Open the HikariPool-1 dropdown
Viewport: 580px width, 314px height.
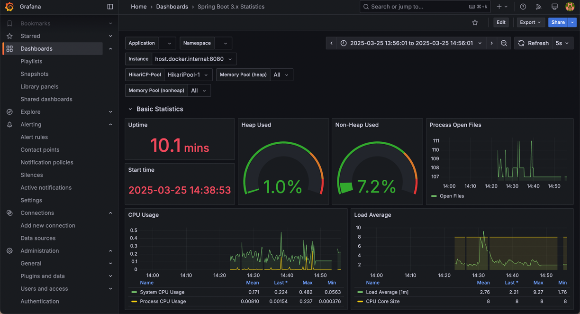188,75
